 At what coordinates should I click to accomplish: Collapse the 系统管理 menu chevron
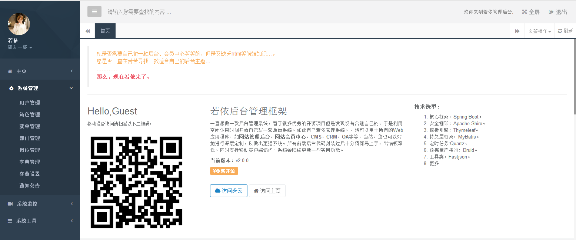click(x=71, y=88)
